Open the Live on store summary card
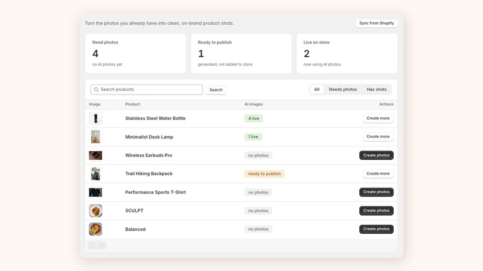483x271 pixels. tap(347, 54)
